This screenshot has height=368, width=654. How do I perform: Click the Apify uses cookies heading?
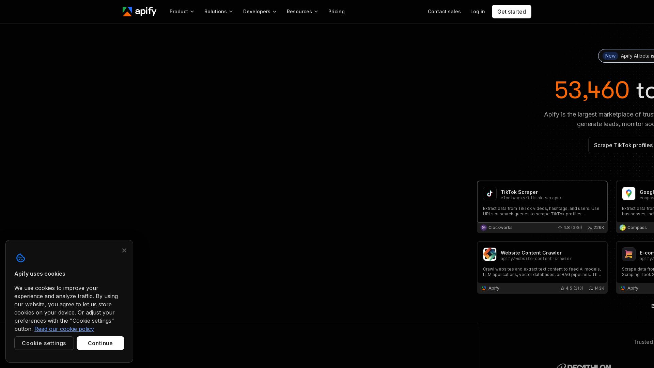(40, 274)
